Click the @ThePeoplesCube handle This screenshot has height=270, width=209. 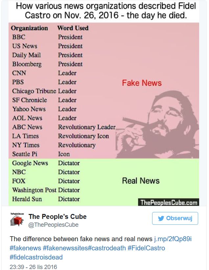coord(54,225)
